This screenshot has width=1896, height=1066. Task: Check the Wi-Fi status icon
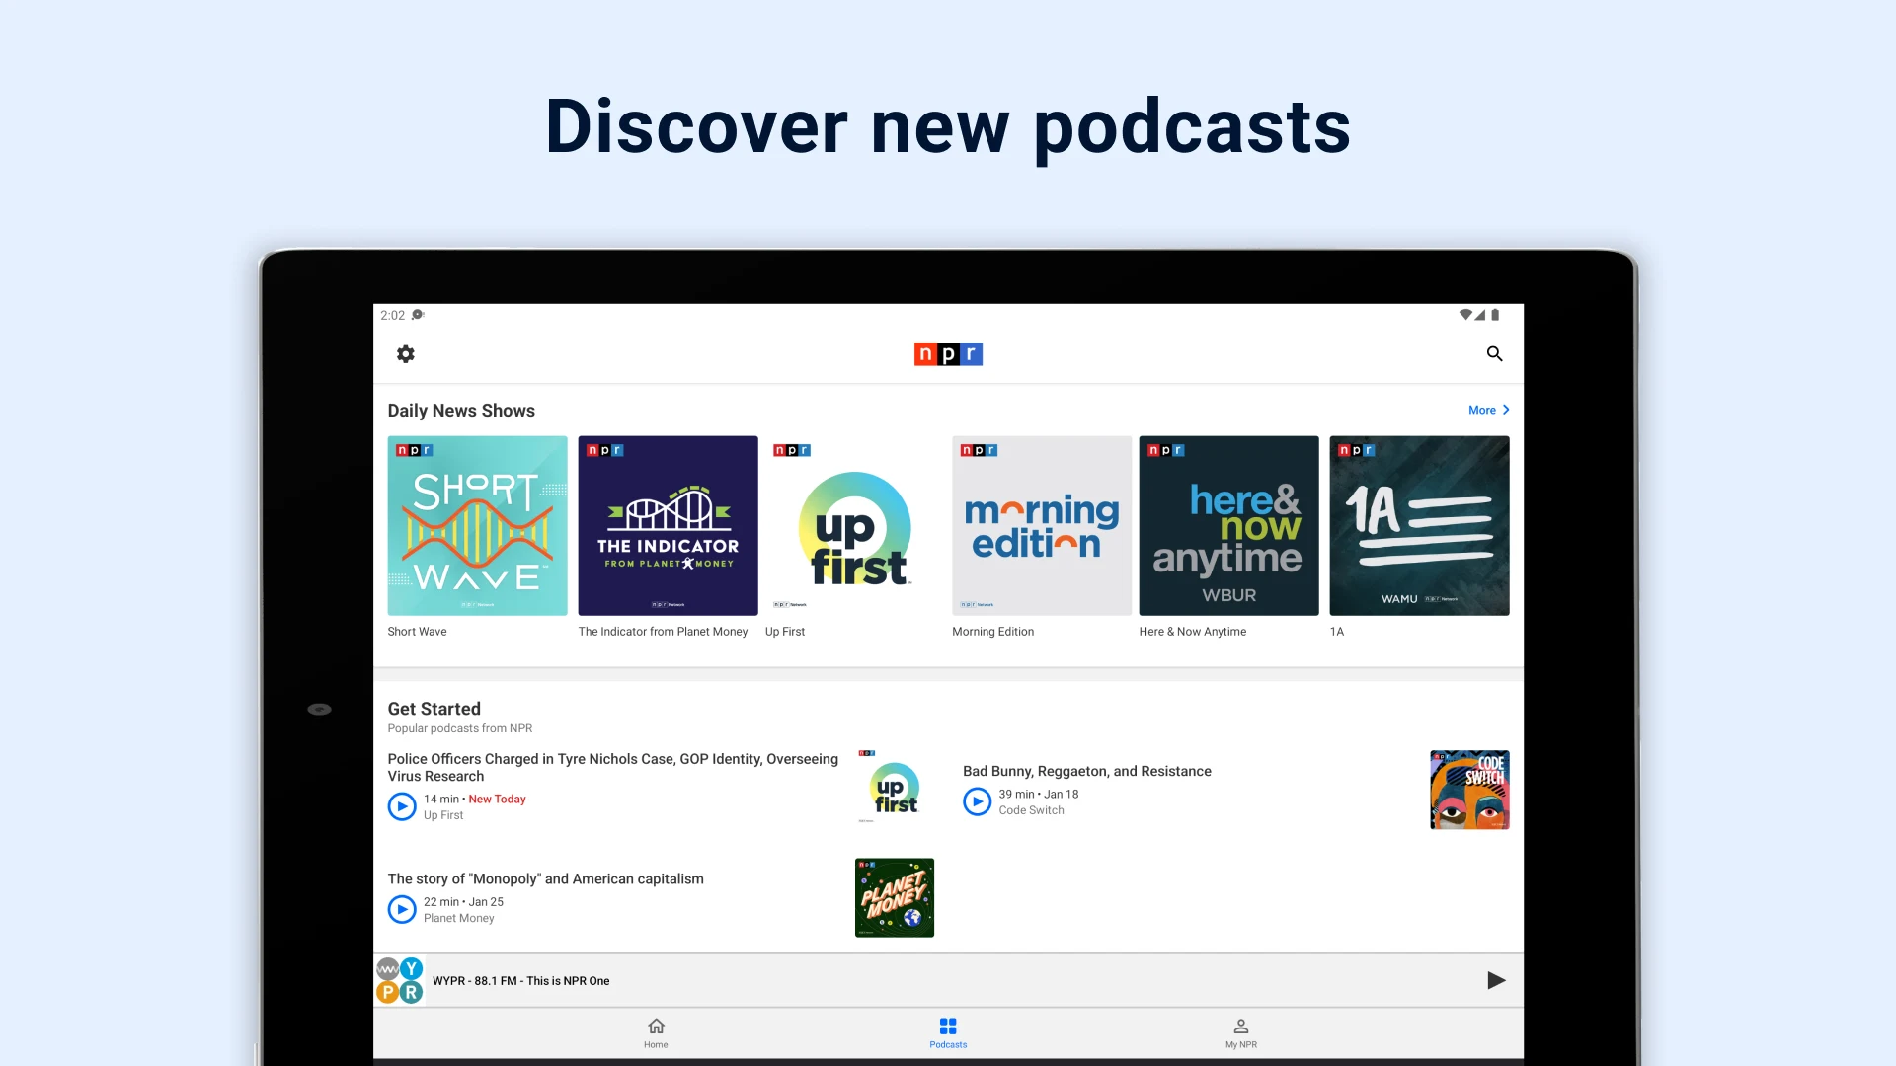[x=1465, y=315]
